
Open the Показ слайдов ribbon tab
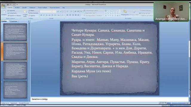click(42, 7)
